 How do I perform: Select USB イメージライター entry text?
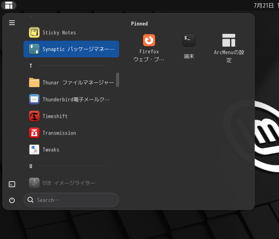(69, 183)
